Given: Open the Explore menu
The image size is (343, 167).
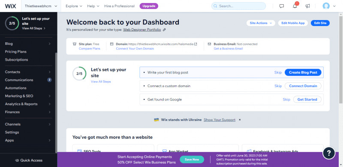Looking at the screenshot, I should (x=74, y=6).
